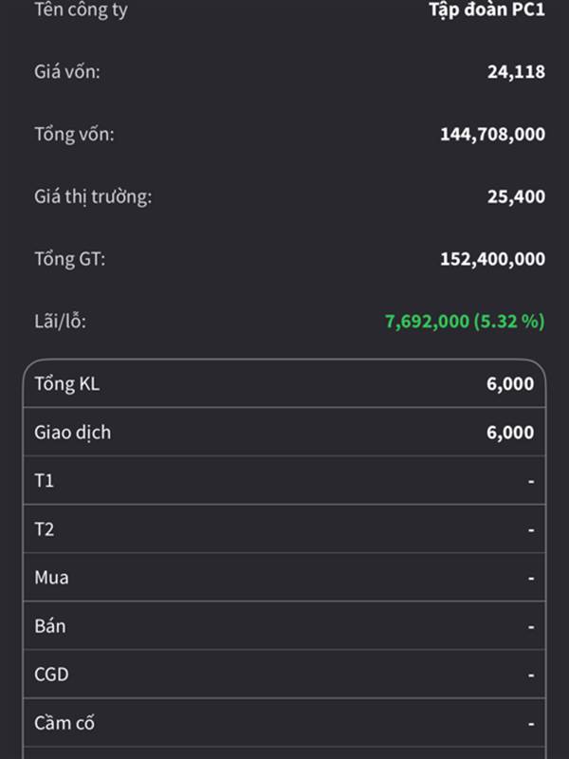This screenshot has height=759, width=569.
Task: Tap the Giao dịch row
Action: [284, 433]
